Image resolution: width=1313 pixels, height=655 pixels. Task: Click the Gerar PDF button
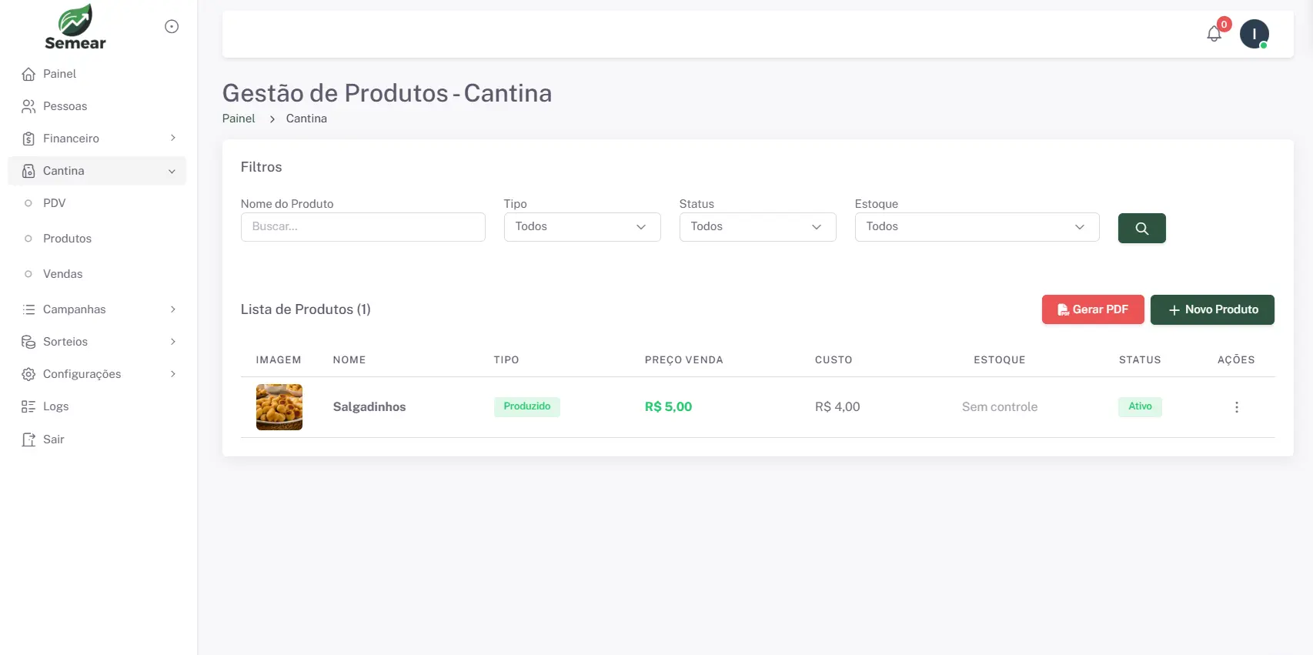[x=1092, y=309]
